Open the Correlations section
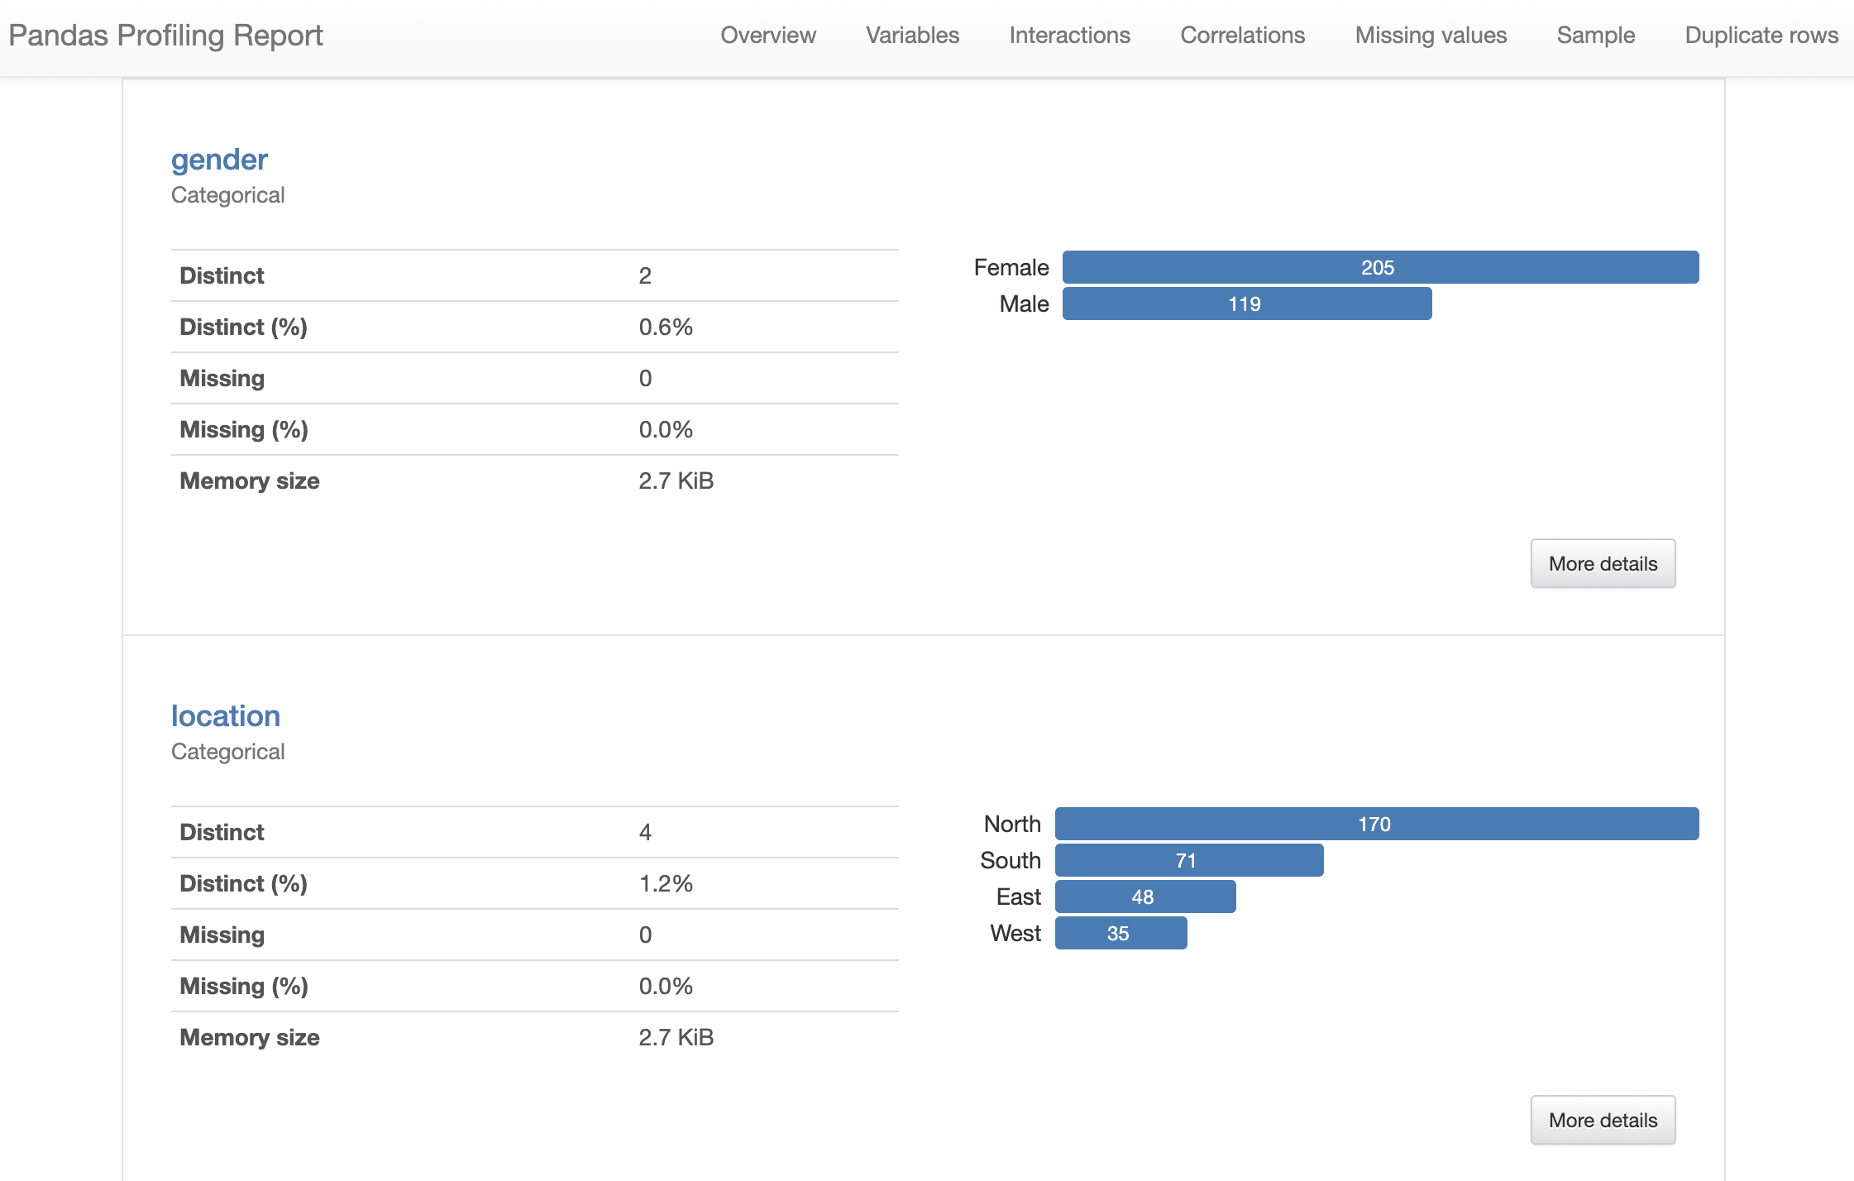1854x1181 pixels. (1242, 36)
